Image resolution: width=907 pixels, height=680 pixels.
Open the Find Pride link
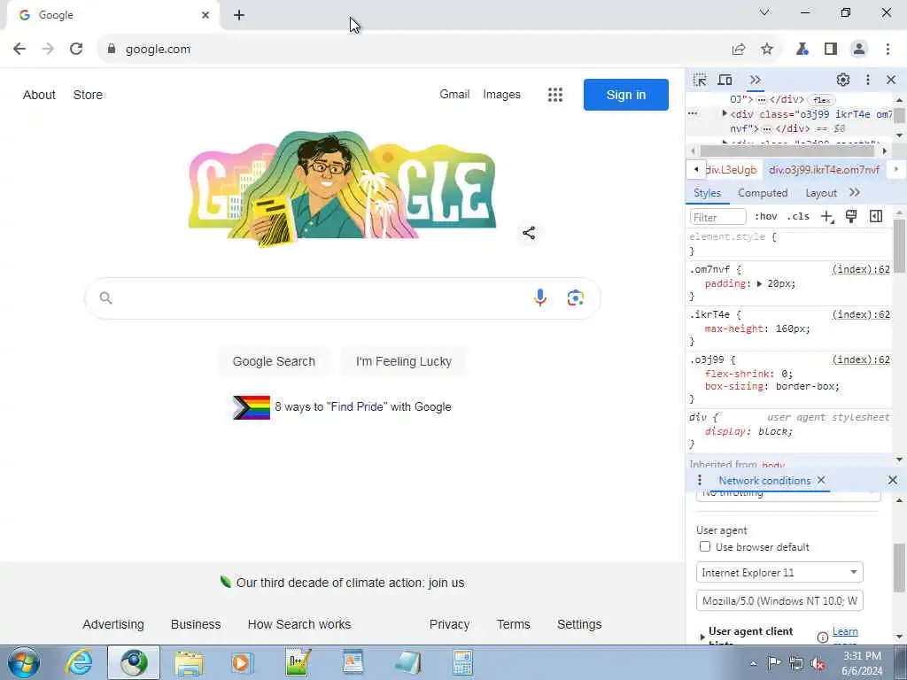pyautogui.click(x=357, y=407)
